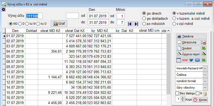Click the empty field before 'od'
Image resolution: width=214 pixels, height=106 pixels.
pyautogui.click(x=72, y=16)
